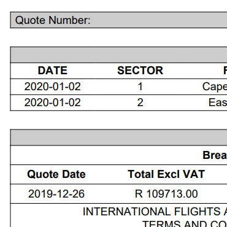The image size is (227, 227).
Task: Click the Total Excl VAT header
Action: point(166,174)
